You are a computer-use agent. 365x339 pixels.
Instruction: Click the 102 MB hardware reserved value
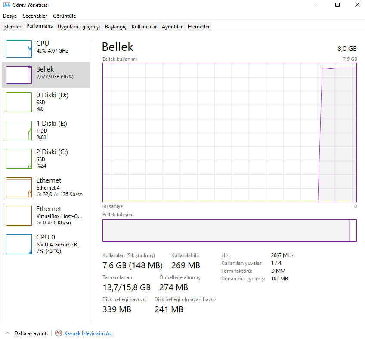(x=280, y=279)
